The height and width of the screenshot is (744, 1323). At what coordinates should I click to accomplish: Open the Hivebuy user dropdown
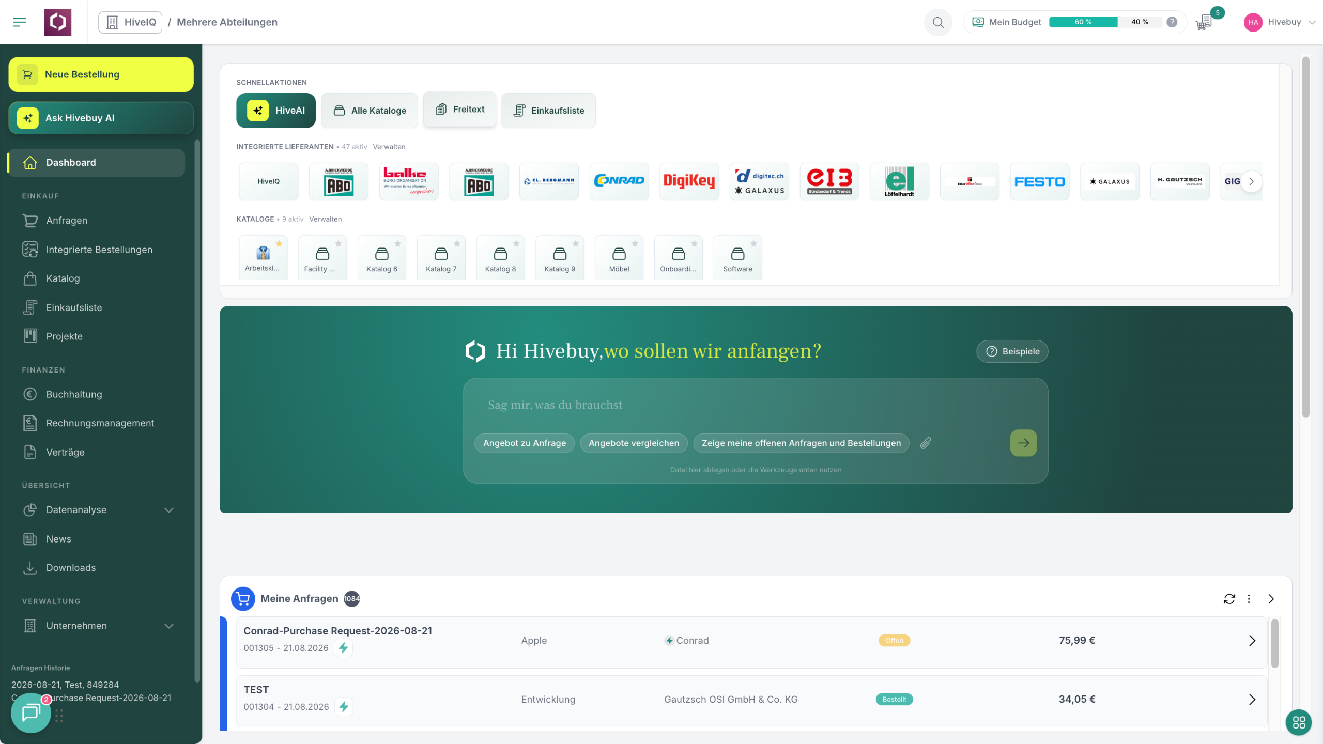coord(1280,22)
